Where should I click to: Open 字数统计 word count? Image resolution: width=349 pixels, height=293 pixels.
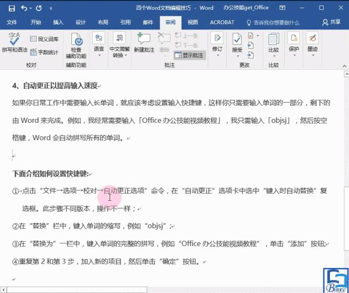pos(44,52)
